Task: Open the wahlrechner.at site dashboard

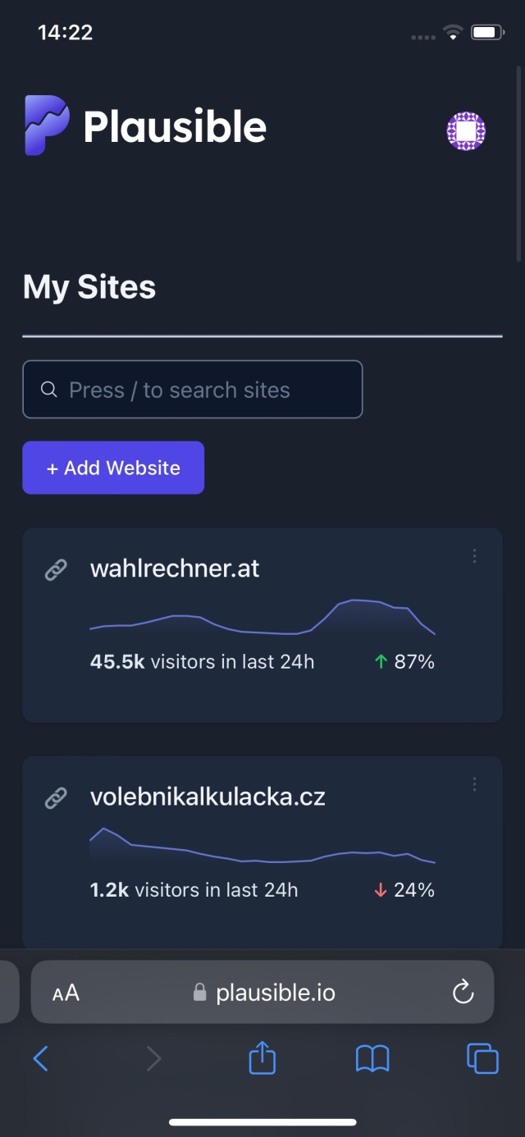Action: tap(175, 569)
